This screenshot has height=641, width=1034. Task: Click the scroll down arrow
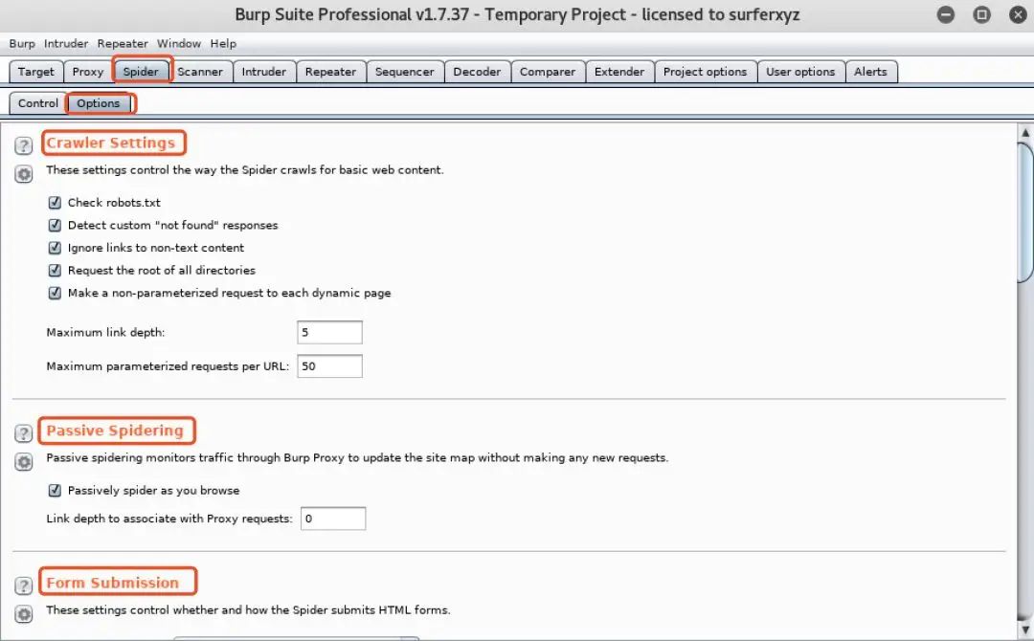tap(1025, 630)
